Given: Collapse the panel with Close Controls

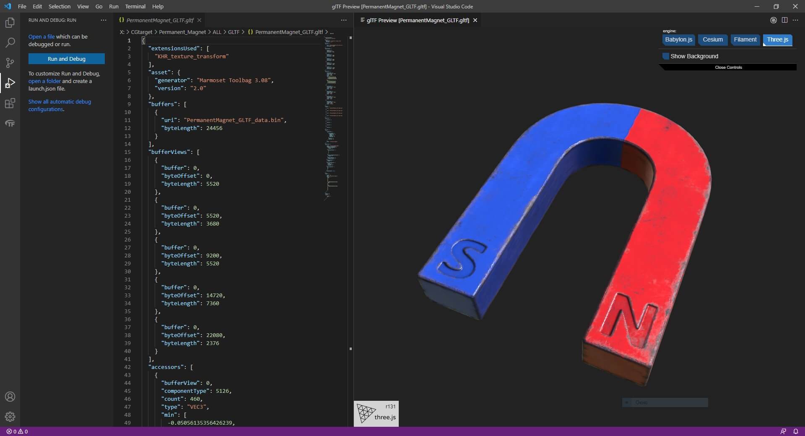Looking at the screenshot, I should (x=728, y=67).
